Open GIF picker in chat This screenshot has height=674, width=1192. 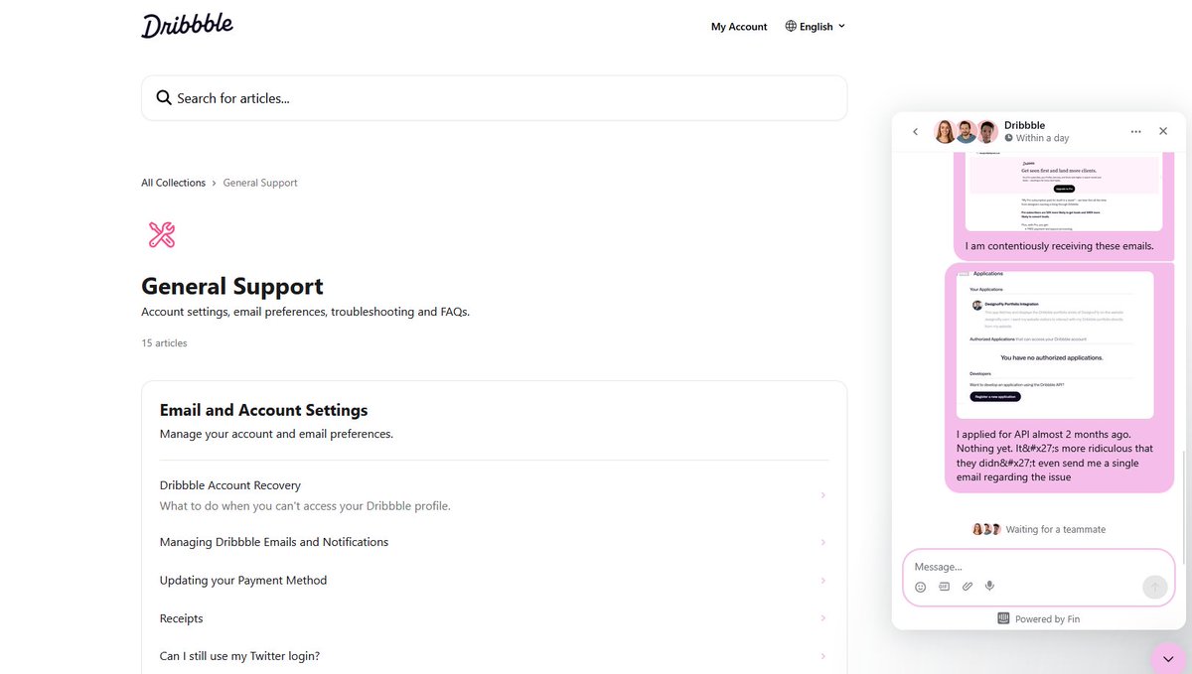944,587
